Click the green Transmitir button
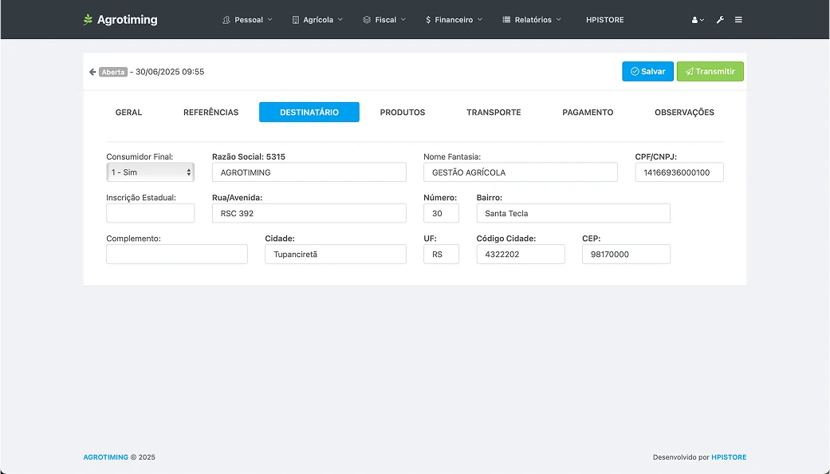The height and width of the screenshot is (474, 830). click(x=710, y=72)
